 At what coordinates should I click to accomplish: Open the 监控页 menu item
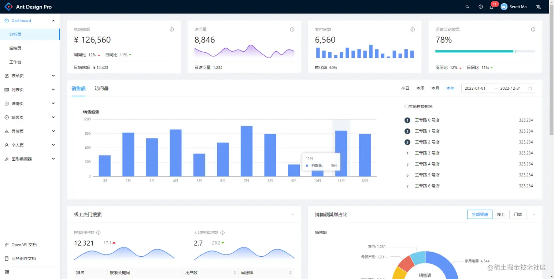point(30,48)
